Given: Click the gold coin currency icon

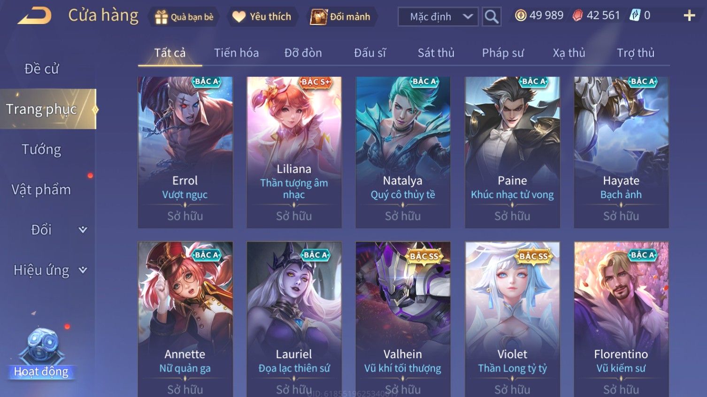Looking at the screenshot, I should tap(521, 15).
